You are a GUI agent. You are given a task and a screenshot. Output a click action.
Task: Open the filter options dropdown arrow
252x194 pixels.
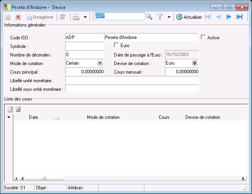click(x=169, y=17)
